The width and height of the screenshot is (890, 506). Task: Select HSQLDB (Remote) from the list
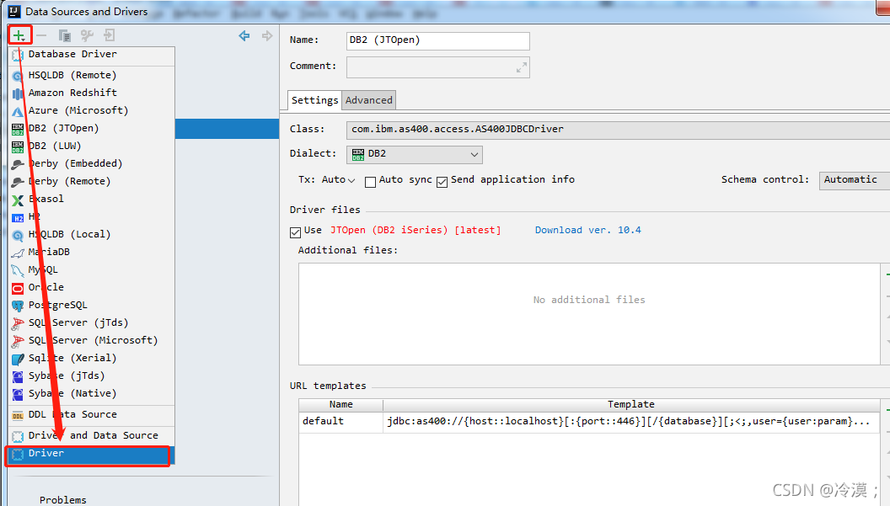(x=91, y=75)
